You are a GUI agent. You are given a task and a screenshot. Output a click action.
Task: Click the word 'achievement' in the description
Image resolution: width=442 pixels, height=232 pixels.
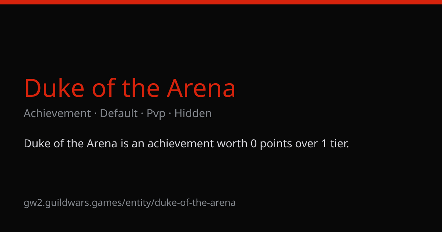click(180, 144)
